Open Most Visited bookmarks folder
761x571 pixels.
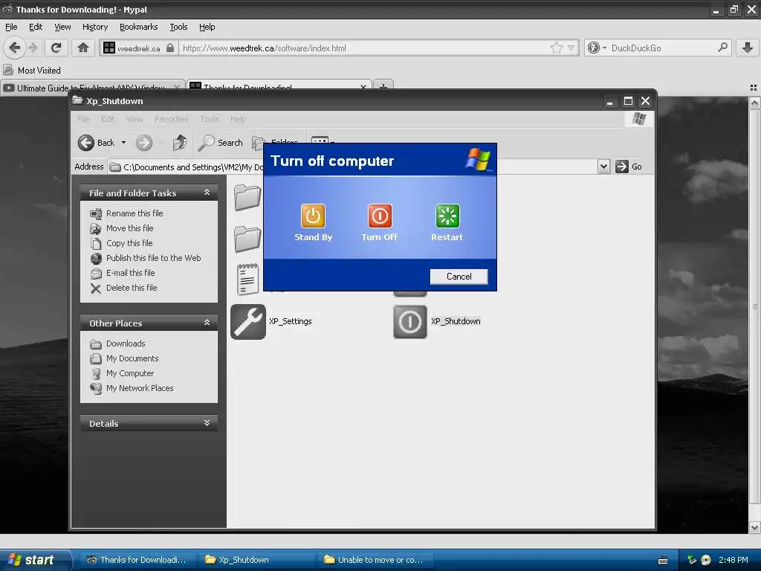click(32, 71)
